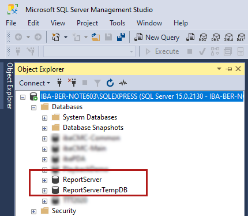Click the Navigate Forward arrow icon
This screenshot has width=248, height=216.
(38, 37)
